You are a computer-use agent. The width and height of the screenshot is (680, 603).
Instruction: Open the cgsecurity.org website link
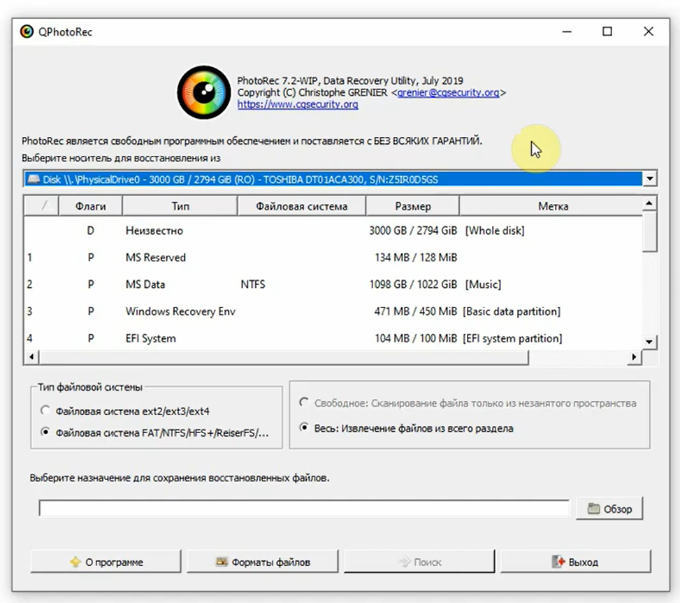pyautogui.click(x=298, y=104)
